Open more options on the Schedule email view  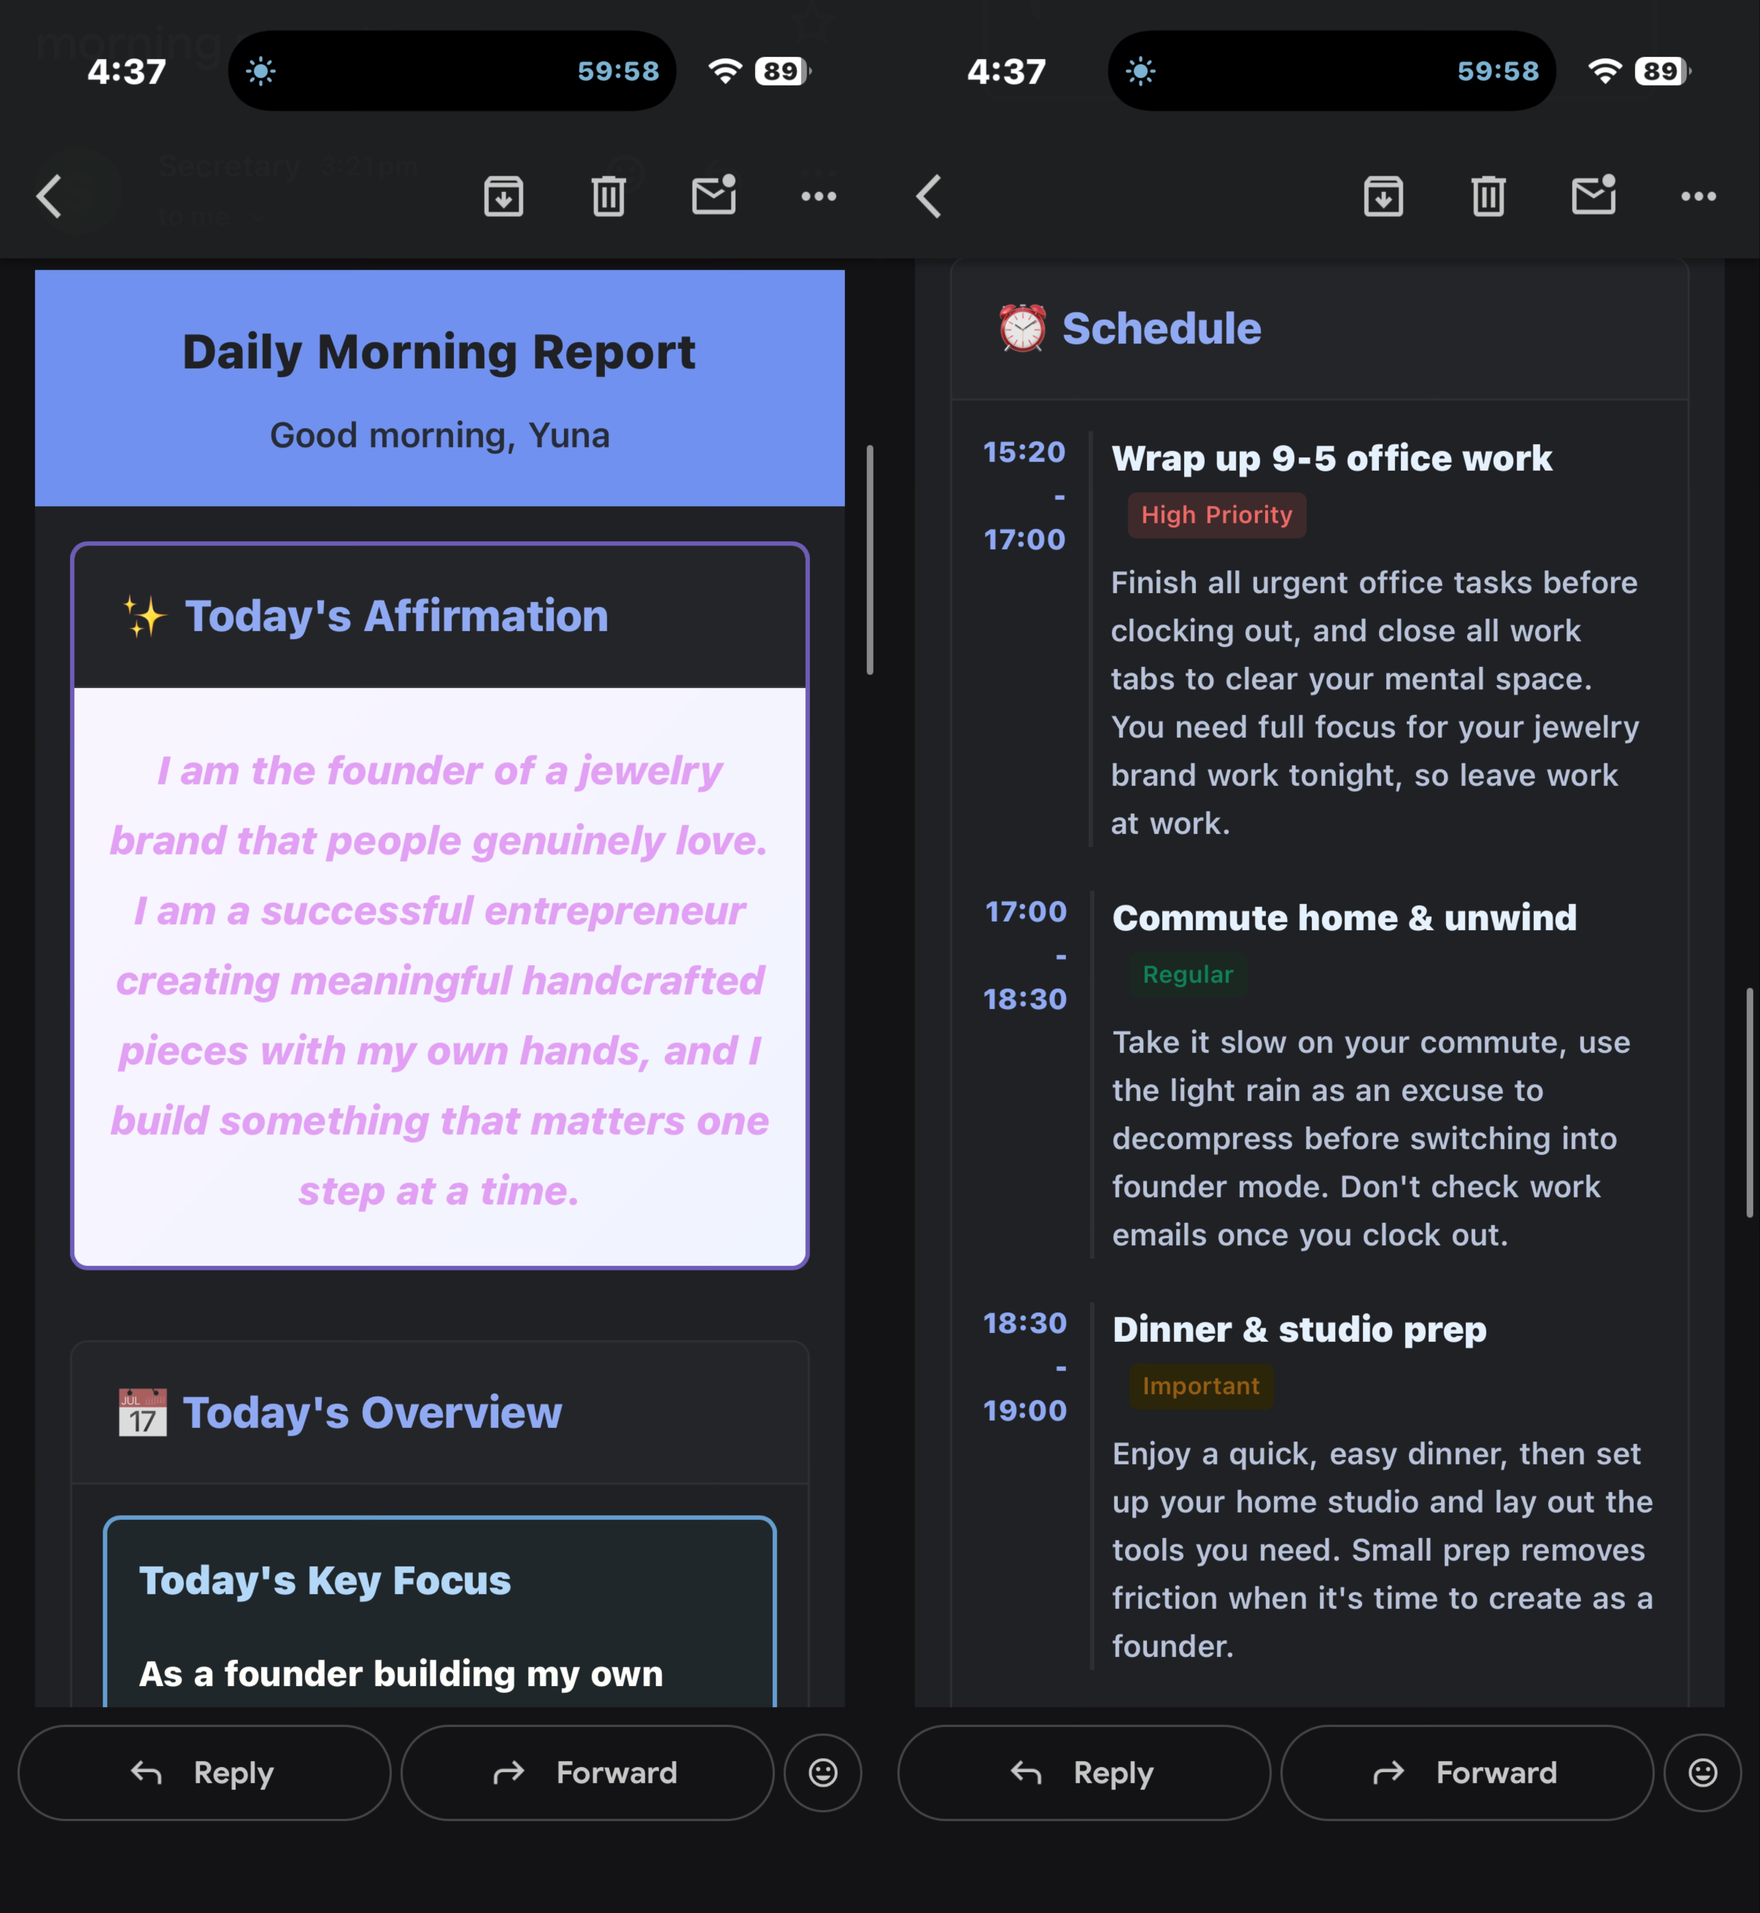click(x=1699, y=196)
